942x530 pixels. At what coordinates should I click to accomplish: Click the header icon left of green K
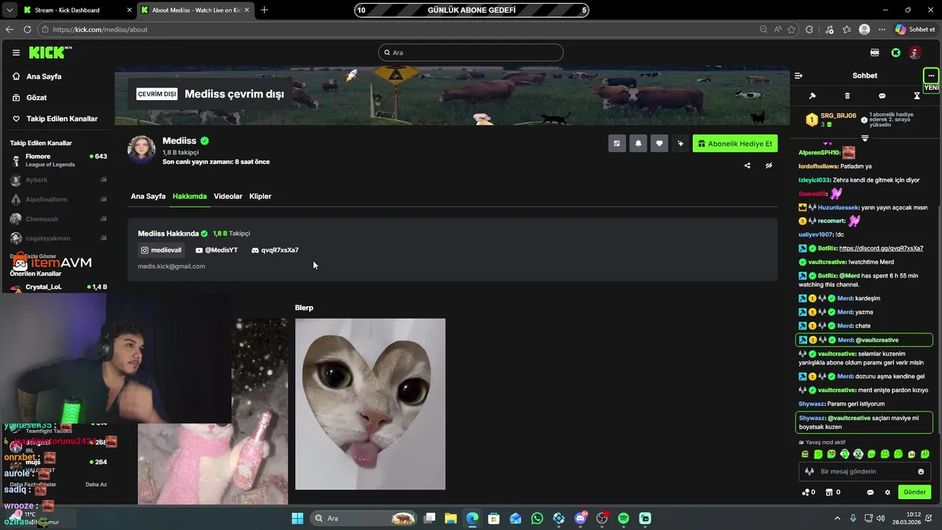tap(874, 52)
